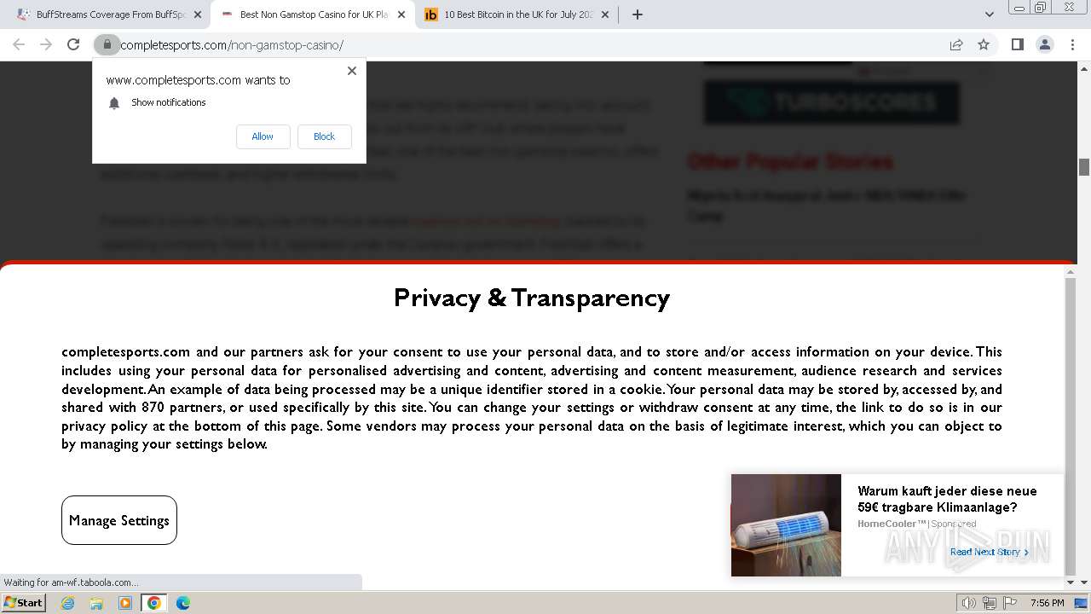The height and width of the screenshot is (614, 1091).
Task: Click the padlock site info icon
Action: click(107, 44)
